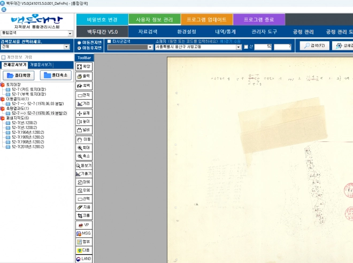
Task: Click the 검색(F2) search button
Action: 313,46
